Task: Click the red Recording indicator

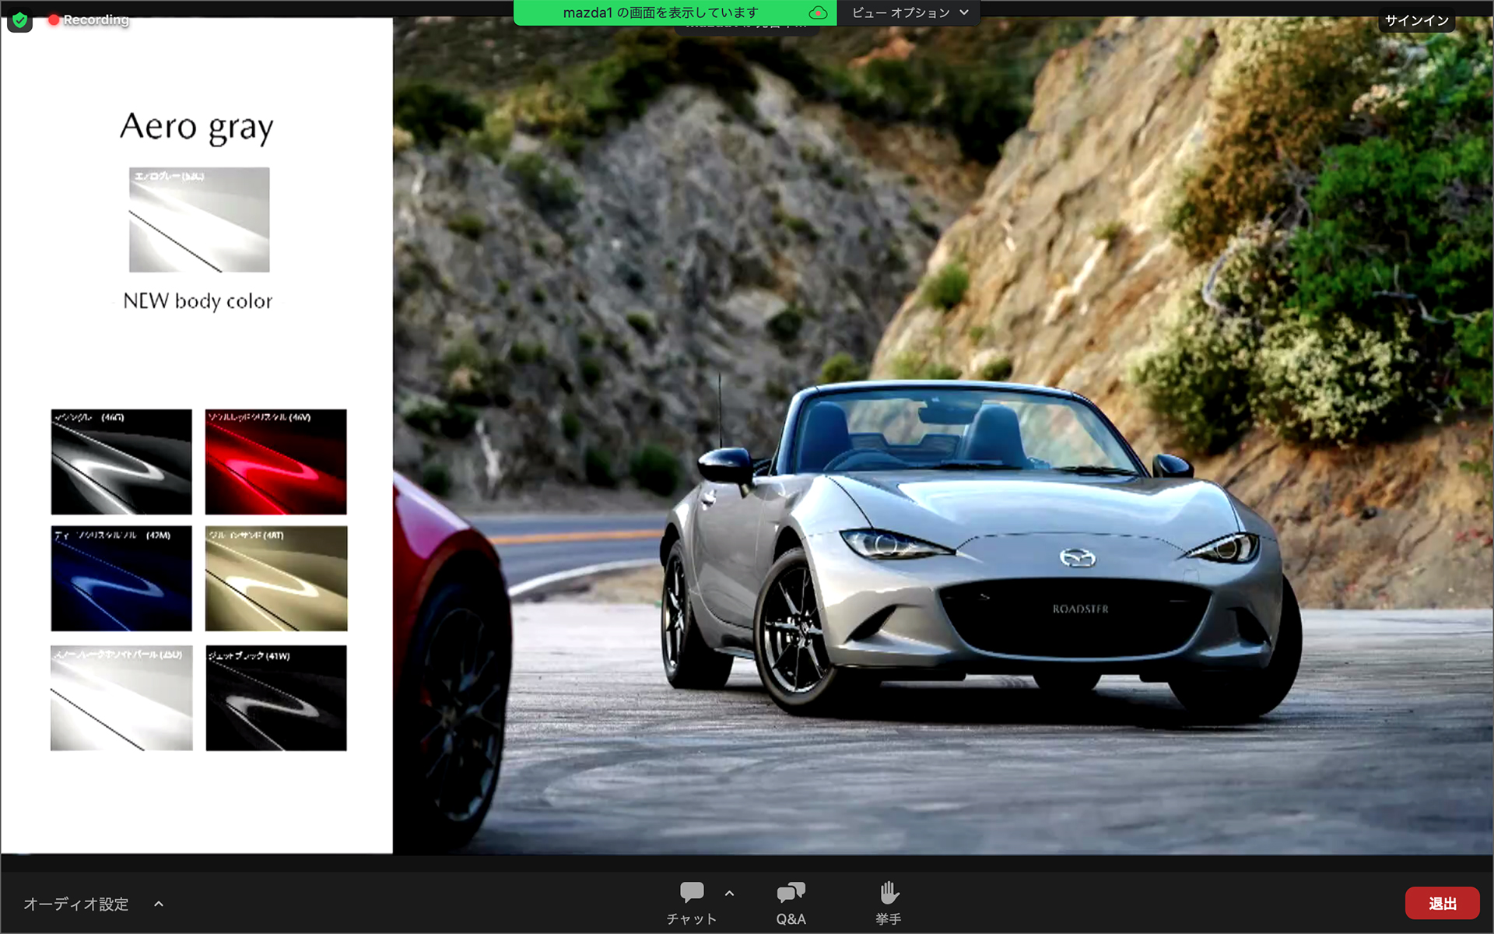Action: point(89,20)
